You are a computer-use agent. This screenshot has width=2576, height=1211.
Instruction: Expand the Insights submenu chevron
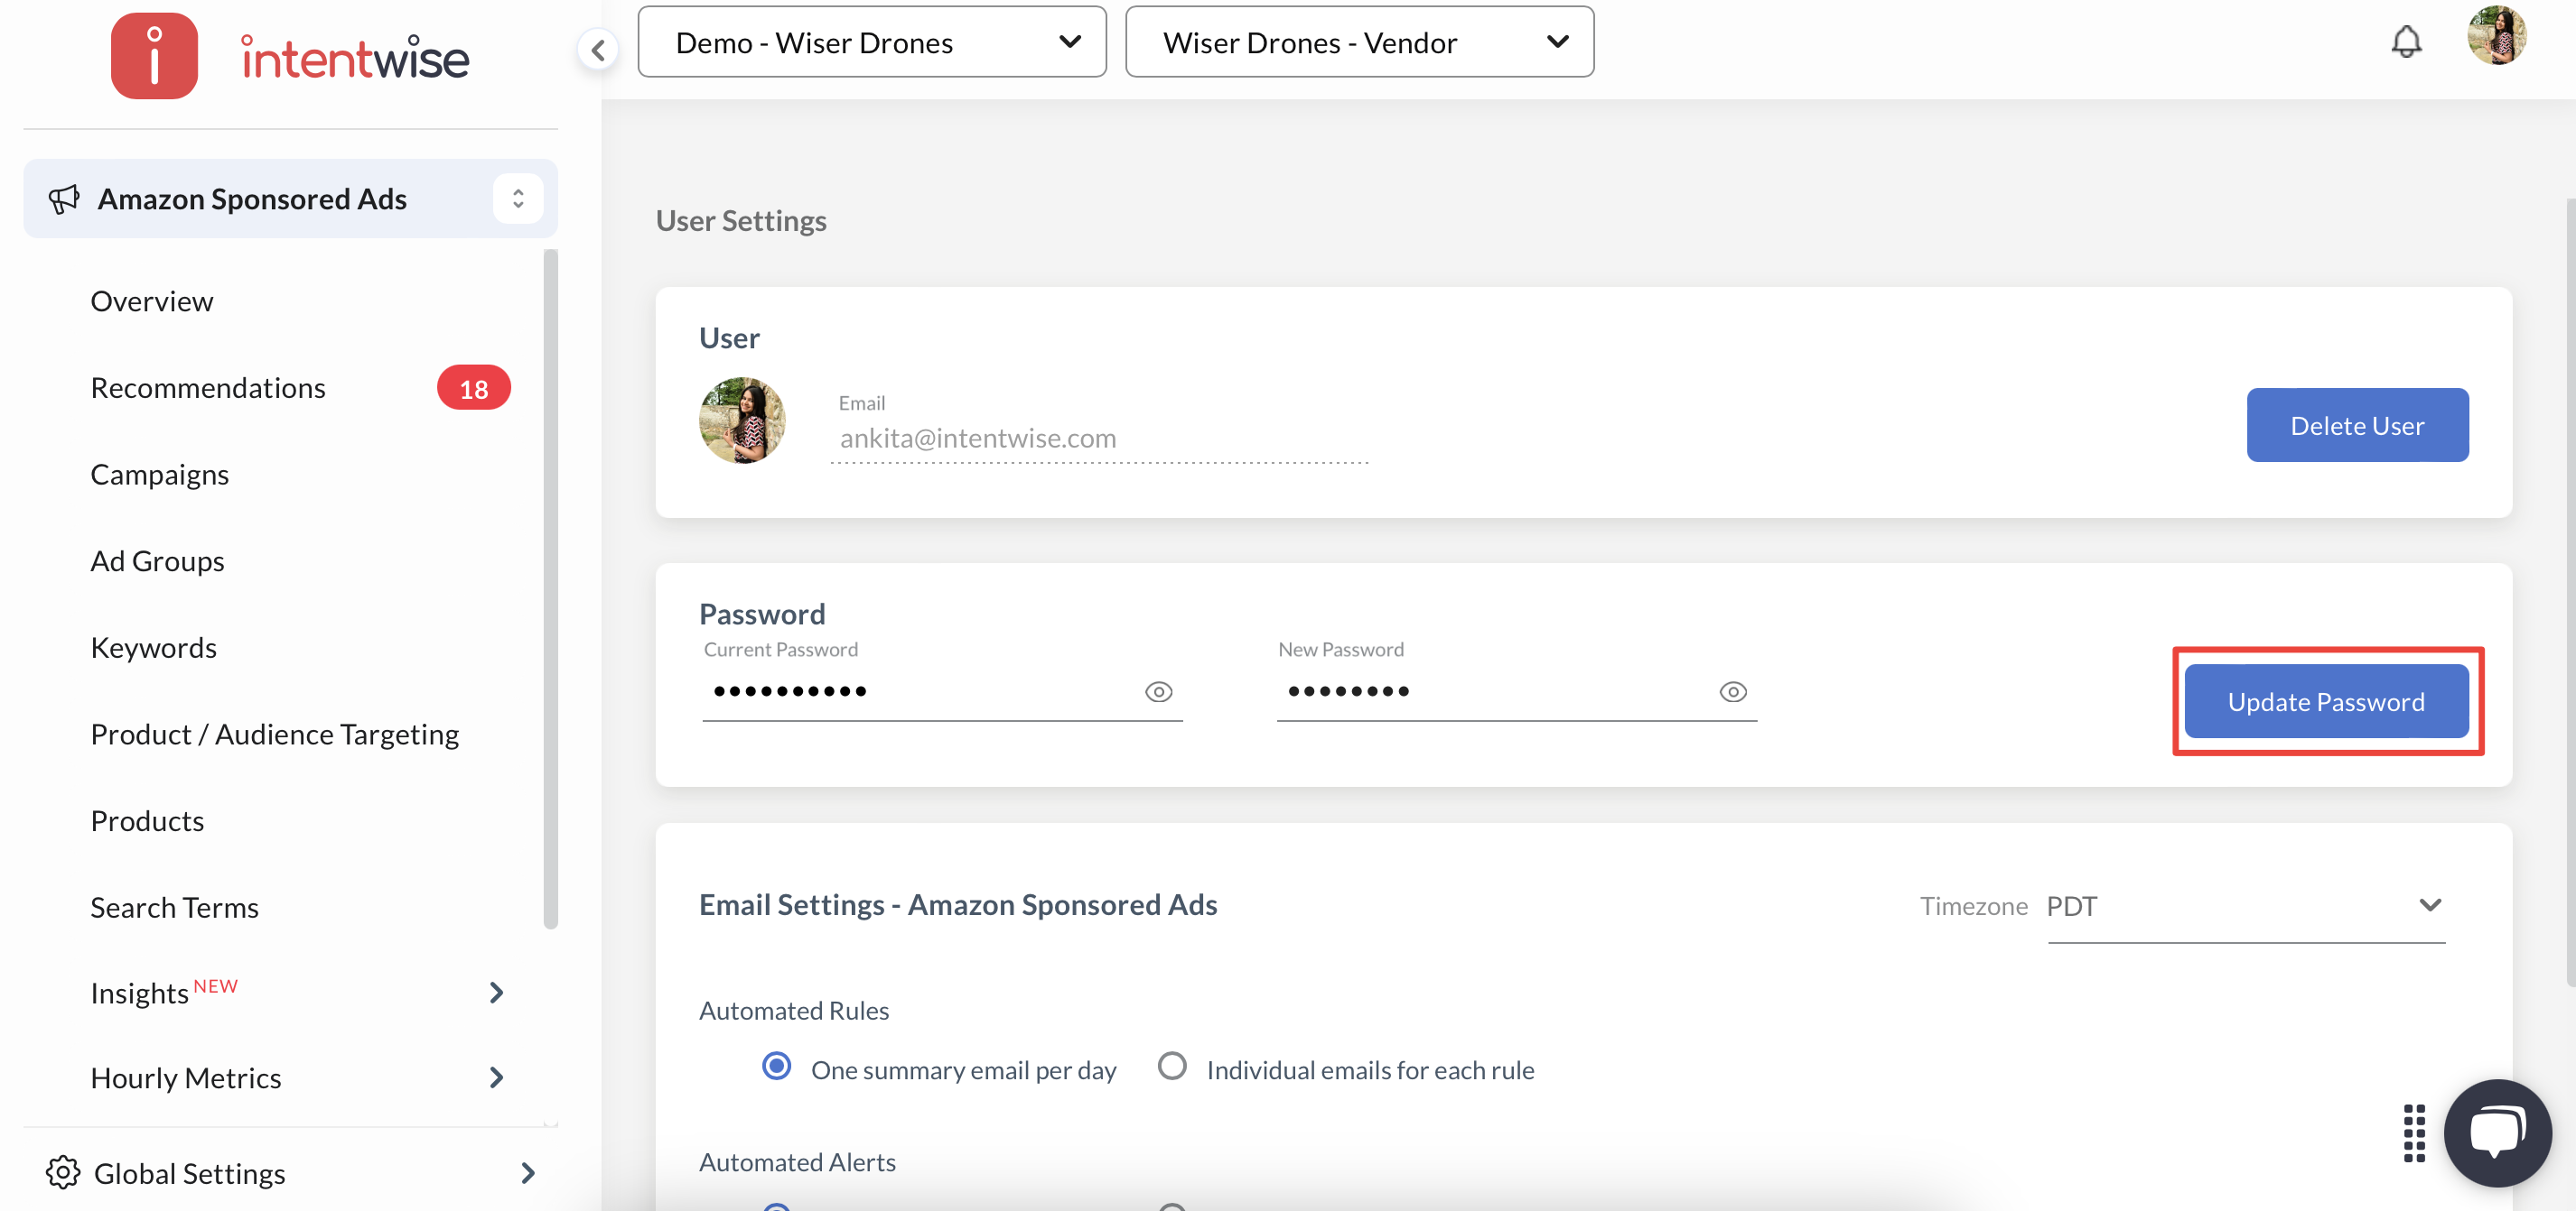496,993
